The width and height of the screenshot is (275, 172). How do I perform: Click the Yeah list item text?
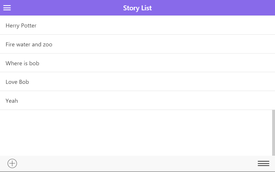click(12, 101)
